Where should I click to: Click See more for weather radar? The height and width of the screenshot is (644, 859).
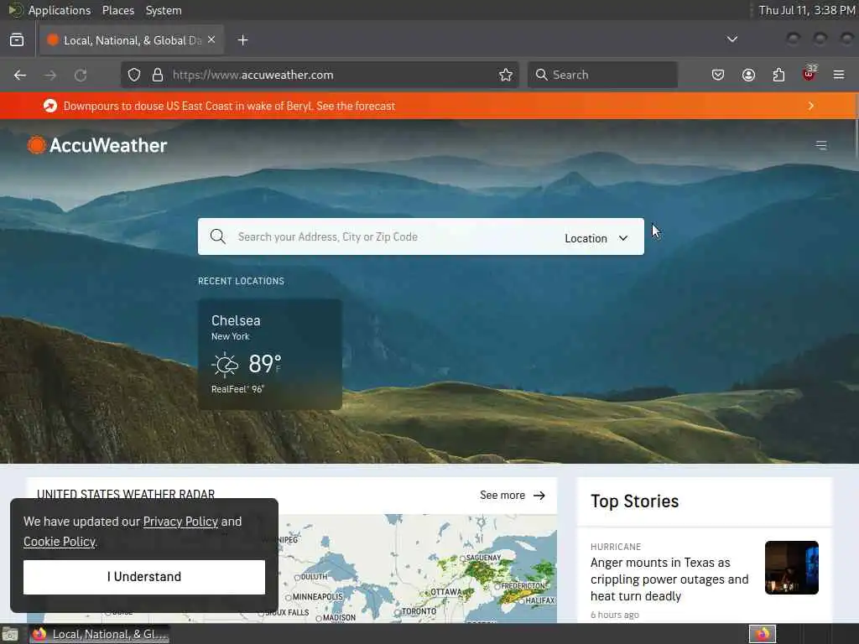(x=513, y=495)
